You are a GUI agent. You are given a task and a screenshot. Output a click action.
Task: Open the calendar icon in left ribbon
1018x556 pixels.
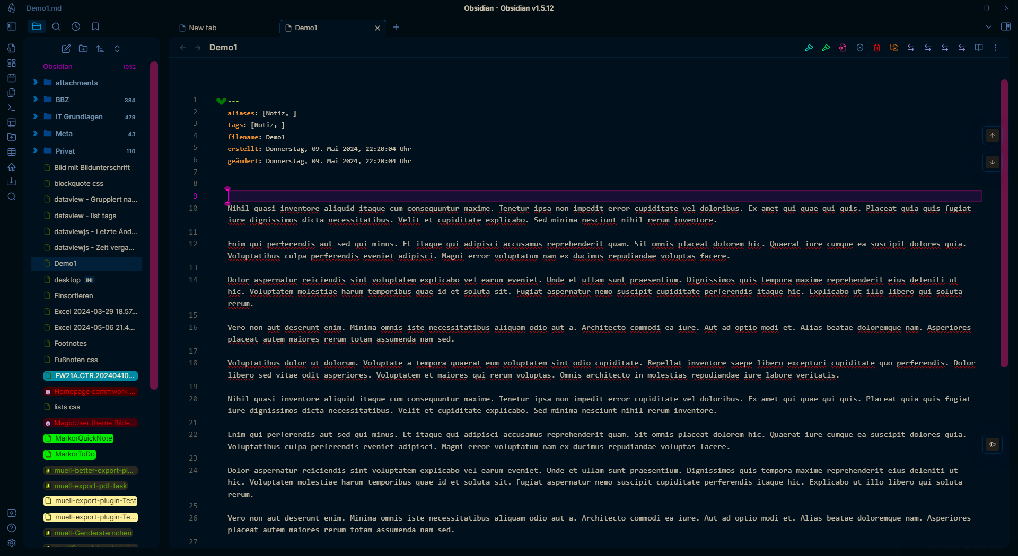[x=12, y=78]
